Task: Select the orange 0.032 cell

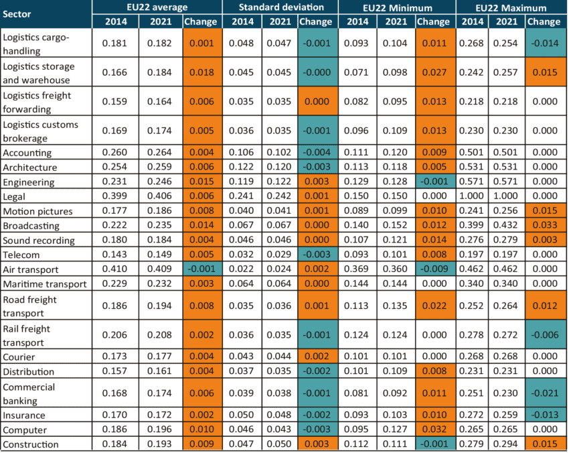Action: pos(435,429)
